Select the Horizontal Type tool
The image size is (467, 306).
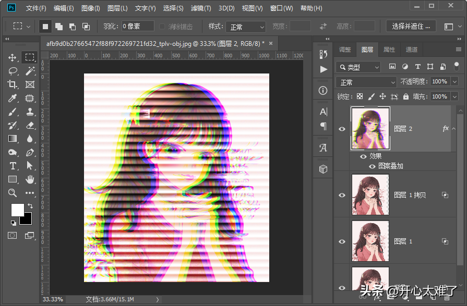[13, 166]
